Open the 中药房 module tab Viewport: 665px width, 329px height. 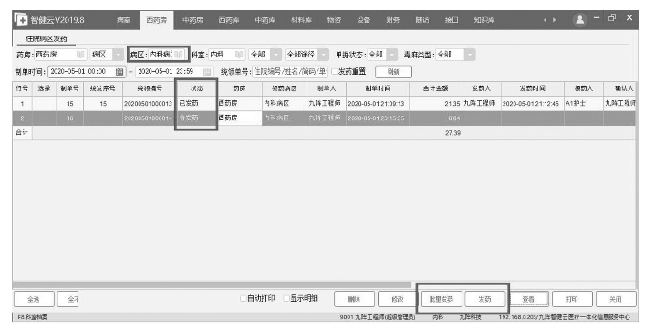pyautogui.click(x=192, y=20)
